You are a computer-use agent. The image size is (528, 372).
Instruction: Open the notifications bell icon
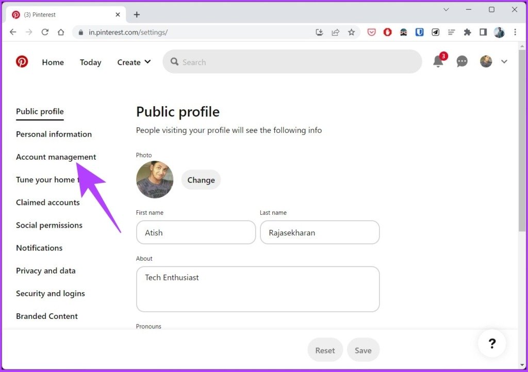click(438, 61)
